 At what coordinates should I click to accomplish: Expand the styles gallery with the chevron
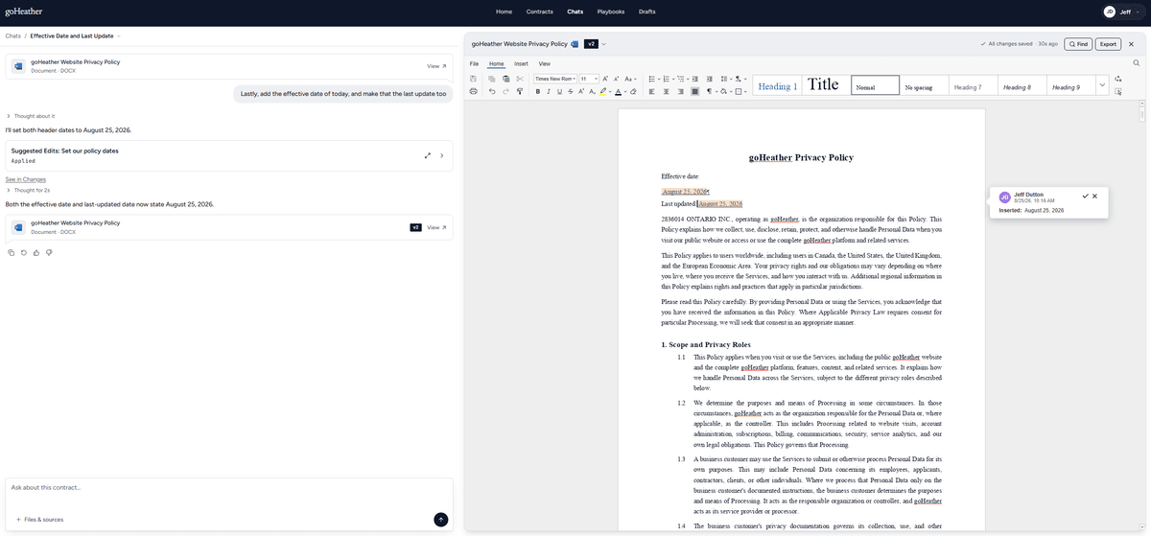(x=1102, y=85)
